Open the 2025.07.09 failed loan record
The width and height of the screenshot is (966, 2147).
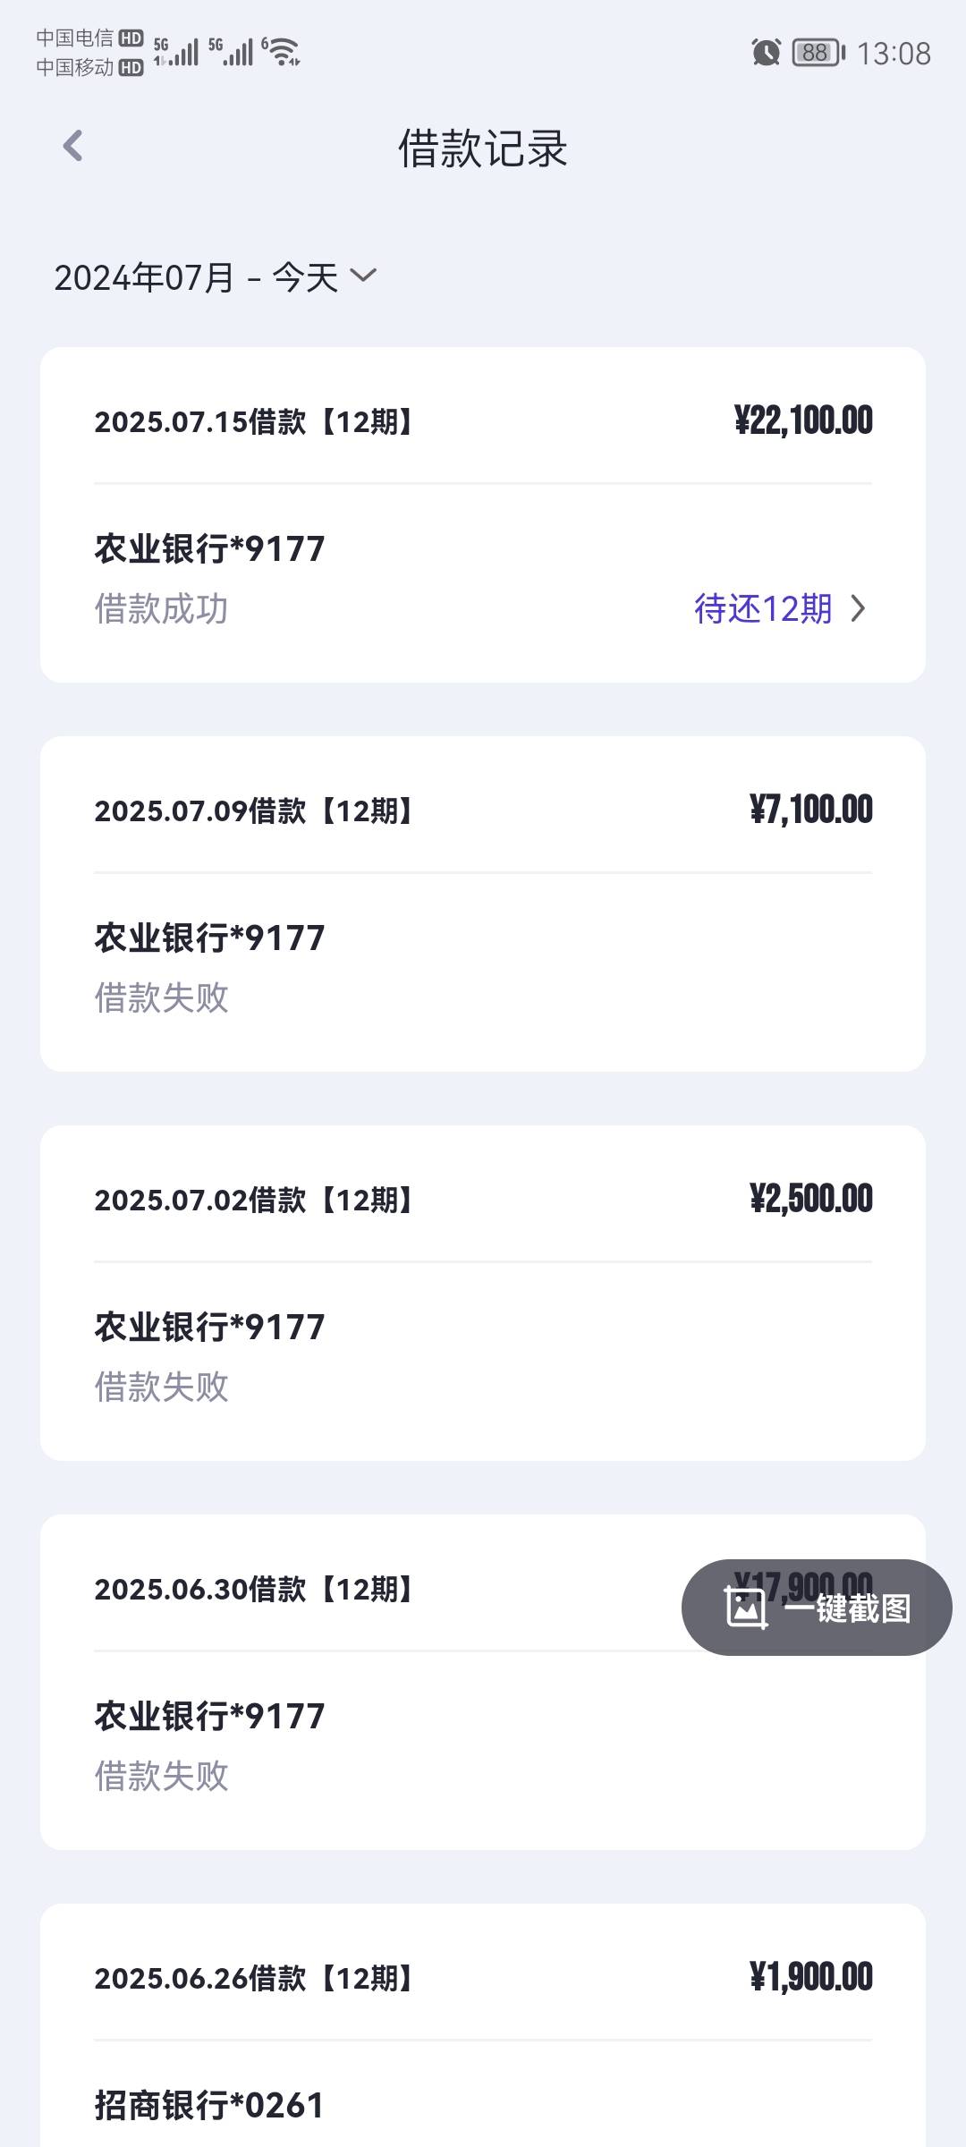(483, 904)
